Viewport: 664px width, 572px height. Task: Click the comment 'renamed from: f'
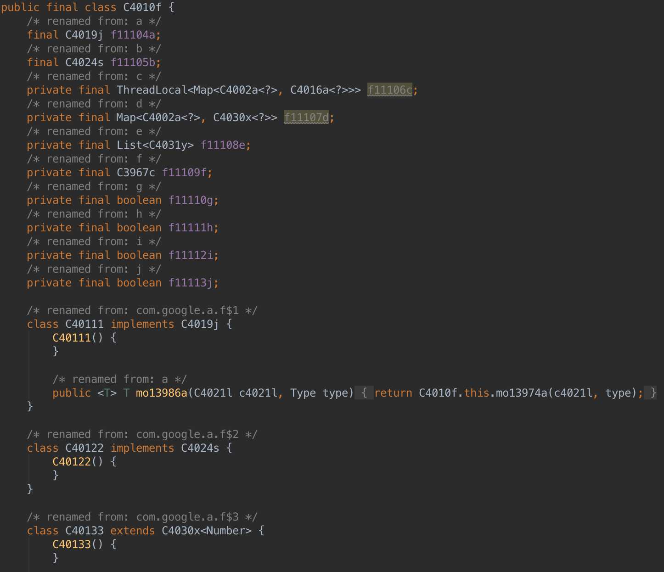[94, 159]
